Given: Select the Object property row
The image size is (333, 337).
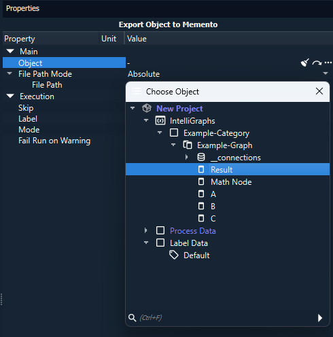Looking at the screenshot, I should pyautogui.click(x=64, y=63).
